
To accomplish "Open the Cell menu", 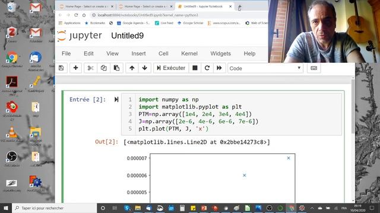I will pyautogui.click(x=163, y=54).
